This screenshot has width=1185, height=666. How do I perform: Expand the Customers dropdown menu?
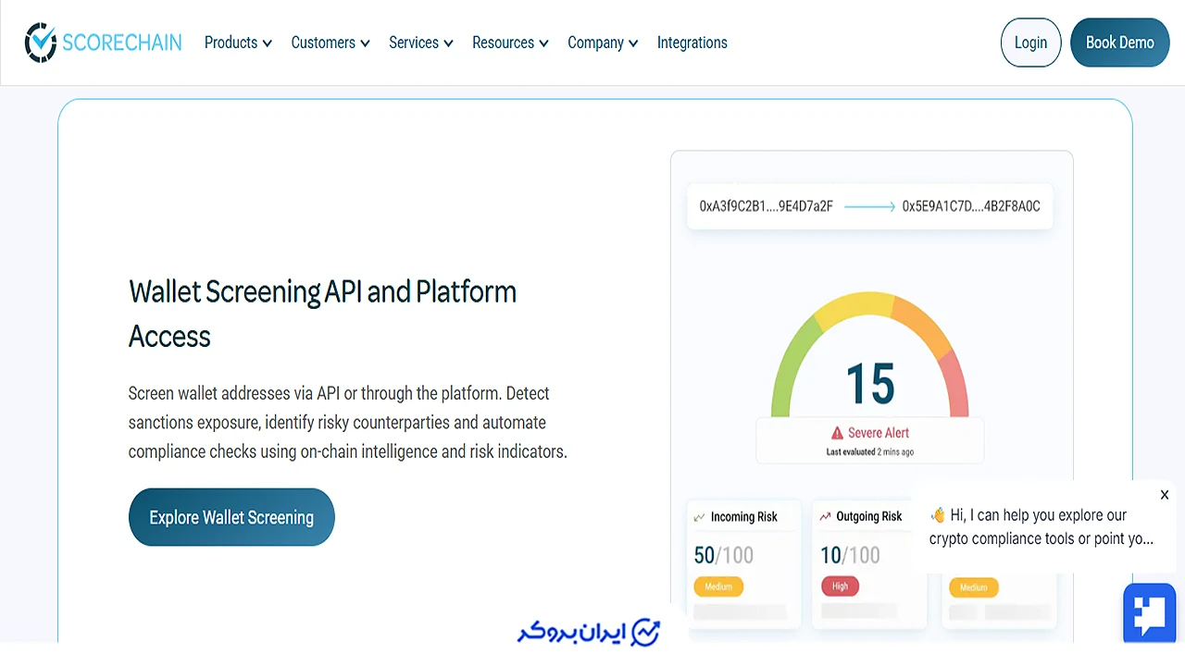pos(331,43)
